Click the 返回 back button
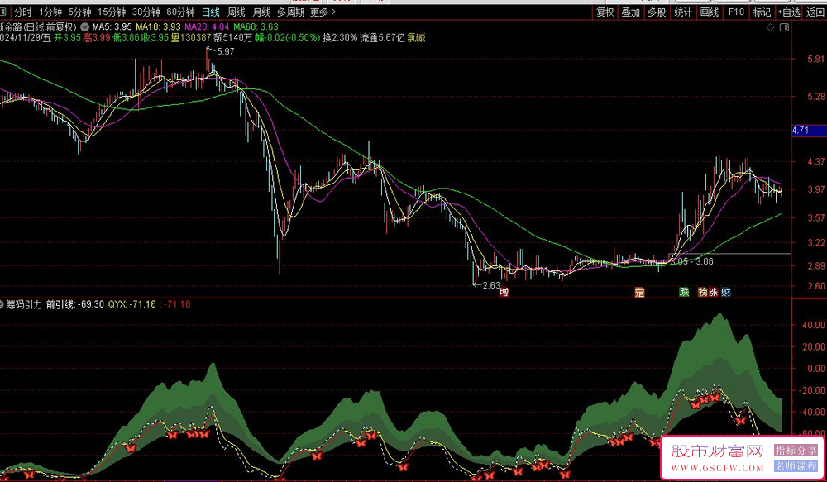The width and height of the screenshot is (827, 482). (x=815, y=12)
